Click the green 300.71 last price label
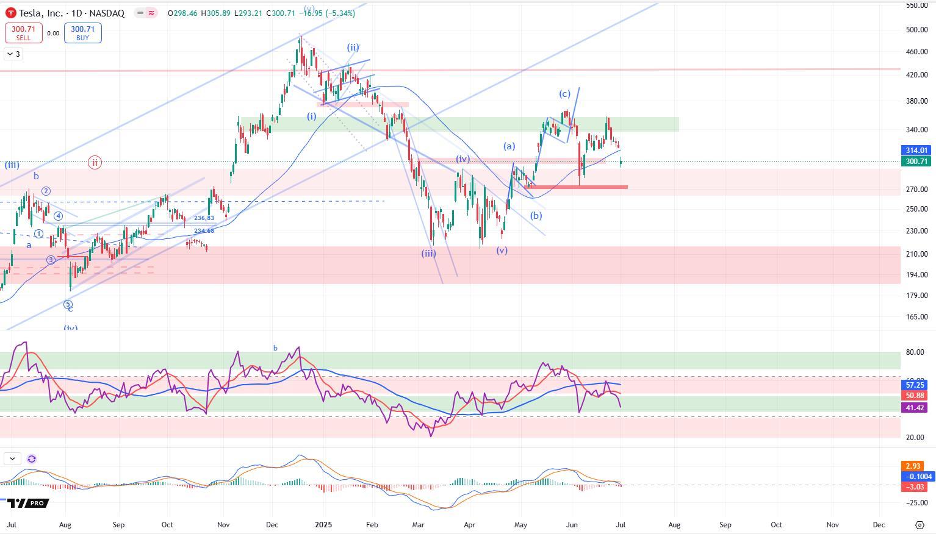 pyautogui.click(x=916, y=162)
